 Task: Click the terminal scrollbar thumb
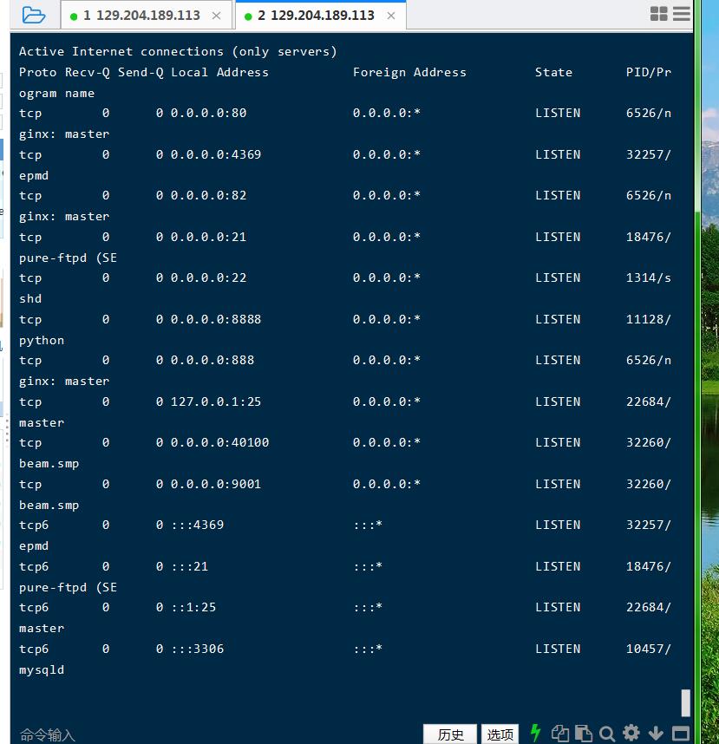tap(685, 702)
